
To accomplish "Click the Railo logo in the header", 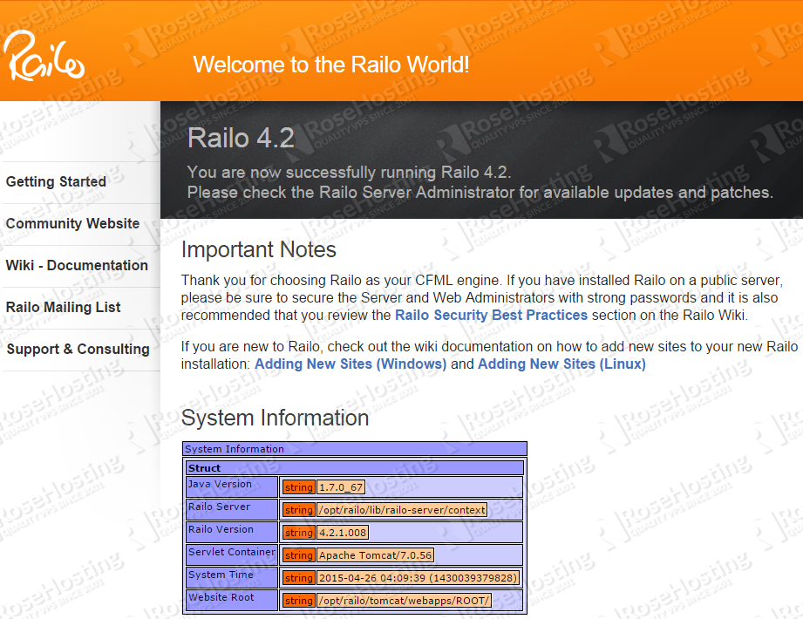I will pyautogui.click(x=44, y=56).
